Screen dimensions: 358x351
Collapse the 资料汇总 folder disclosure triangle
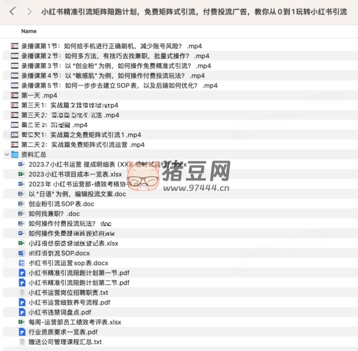[x=6, y=155]
